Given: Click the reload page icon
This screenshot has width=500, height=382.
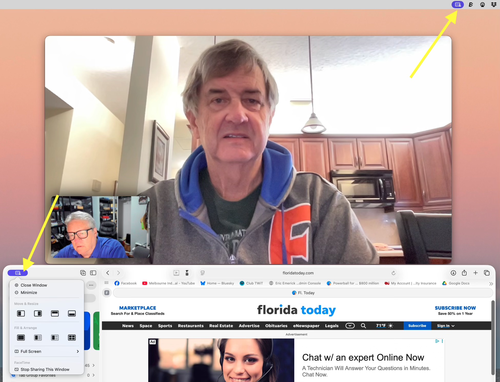Looking at the screenshot, I should click(393, 273).
